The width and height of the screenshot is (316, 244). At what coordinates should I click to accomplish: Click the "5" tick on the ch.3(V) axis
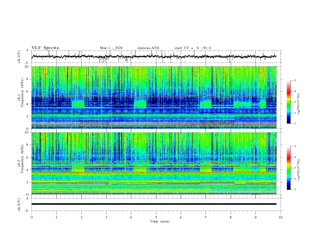(x=28, y=198)
